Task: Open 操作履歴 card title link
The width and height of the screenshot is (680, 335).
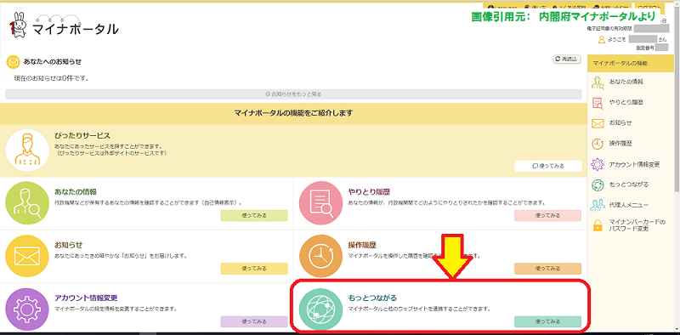Action: coord(362,245)
